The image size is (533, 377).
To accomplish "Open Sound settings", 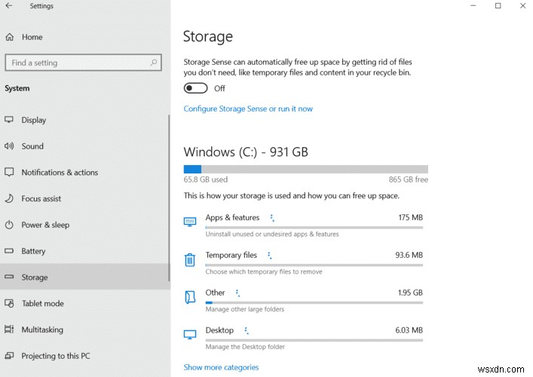I will 84,146.
